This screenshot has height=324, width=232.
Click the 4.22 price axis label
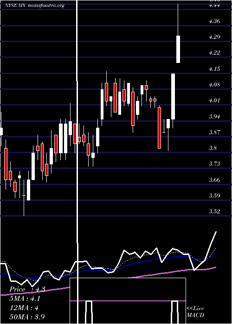point(214,53)
